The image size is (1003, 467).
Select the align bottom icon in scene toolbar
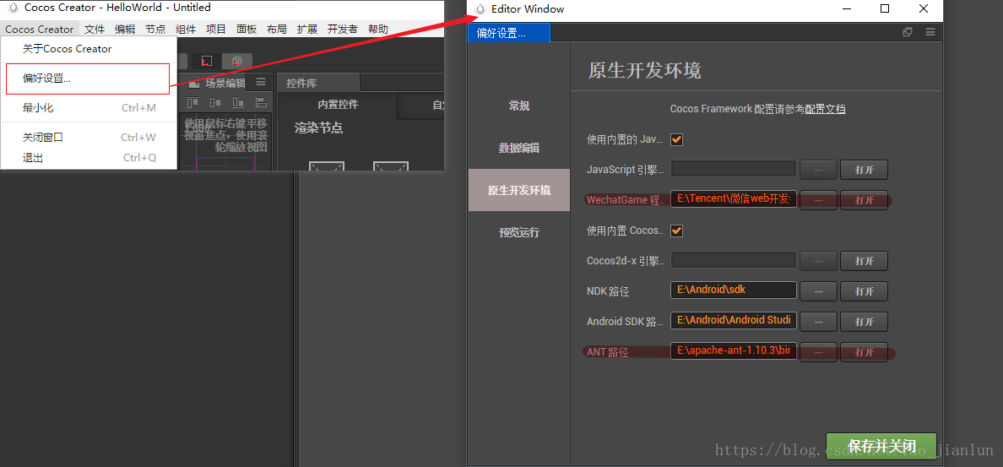(238, 102)
